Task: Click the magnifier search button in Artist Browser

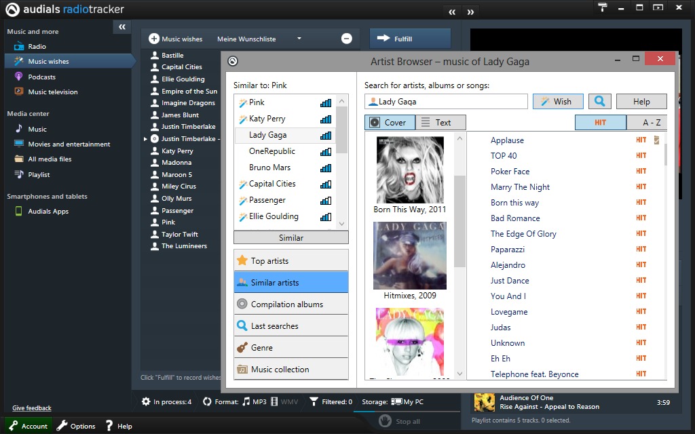Action: 600,102
